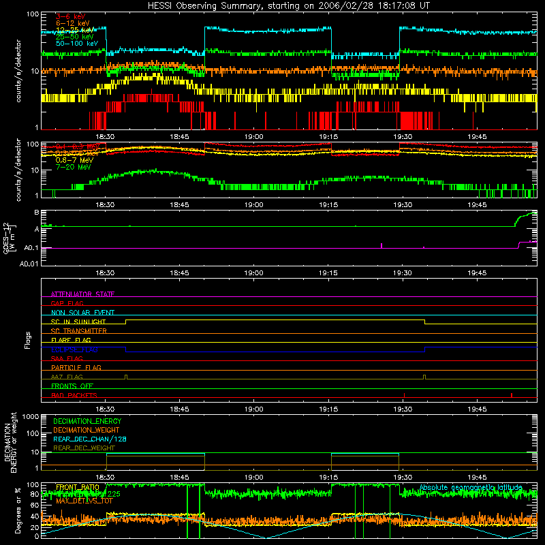
Task: Click the 19:45 tick label under decimation panel
Action: pos(478,478)
